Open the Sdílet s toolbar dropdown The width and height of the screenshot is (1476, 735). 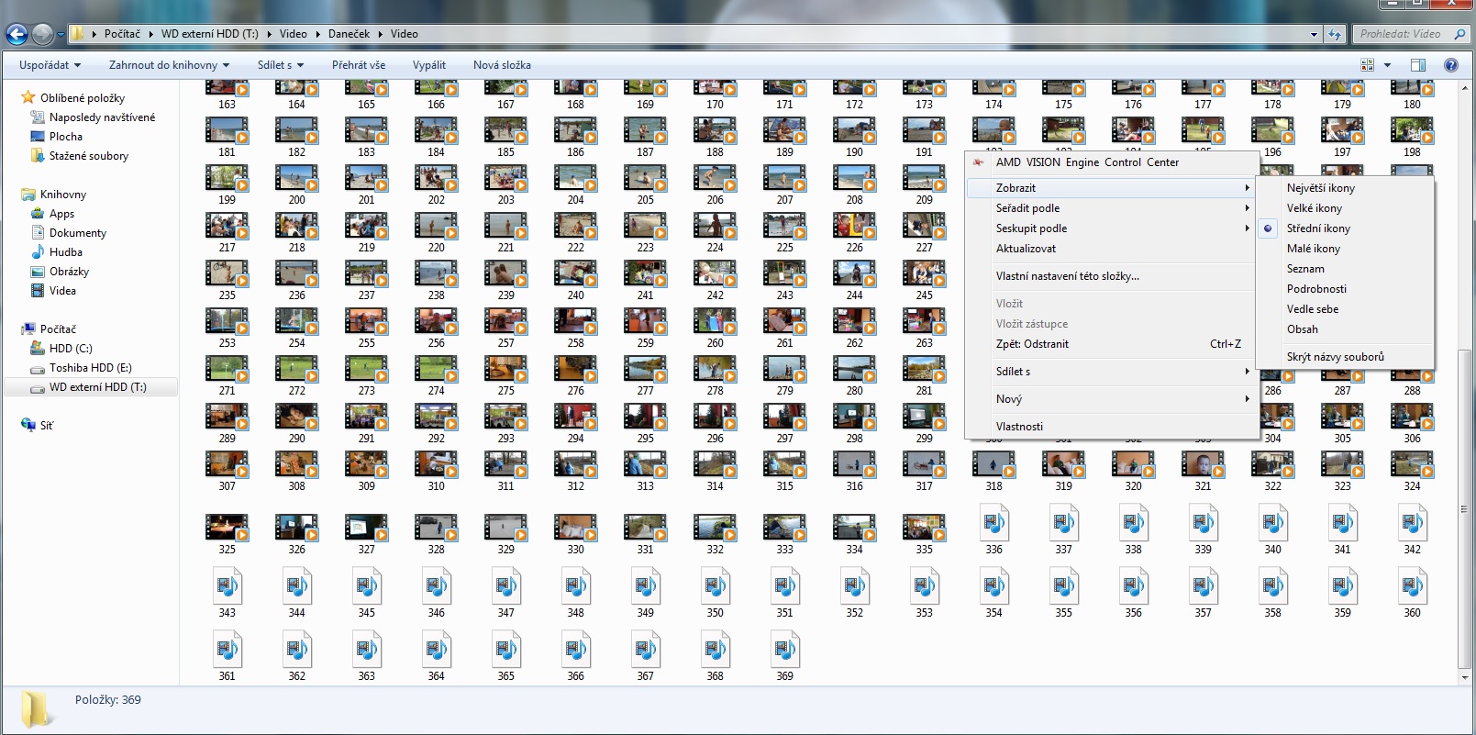tap(280, 65)
